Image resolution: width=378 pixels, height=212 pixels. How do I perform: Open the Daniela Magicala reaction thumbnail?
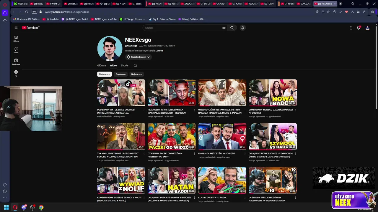click(172, 92)
